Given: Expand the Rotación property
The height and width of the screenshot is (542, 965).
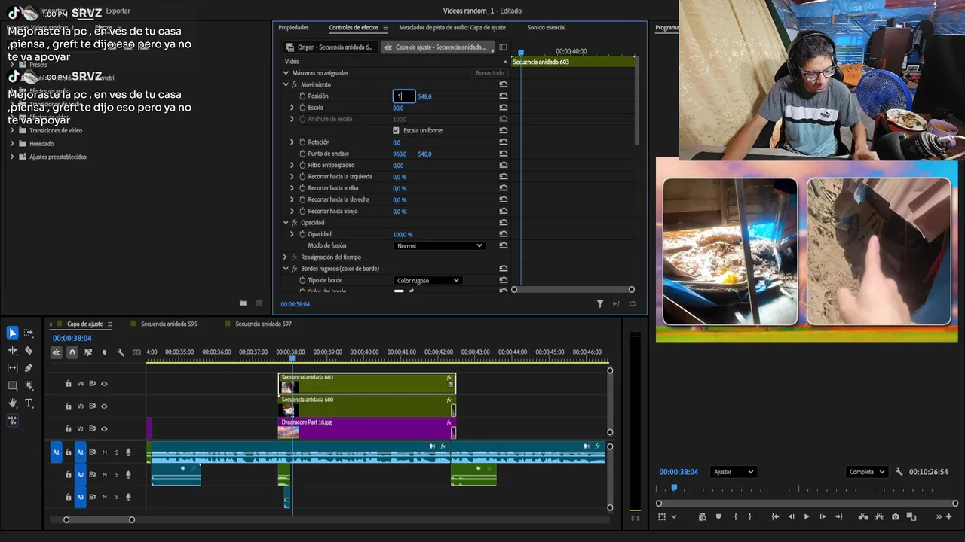Looking at the screenshot, I should pyautogui.click(x=292, y=142).
